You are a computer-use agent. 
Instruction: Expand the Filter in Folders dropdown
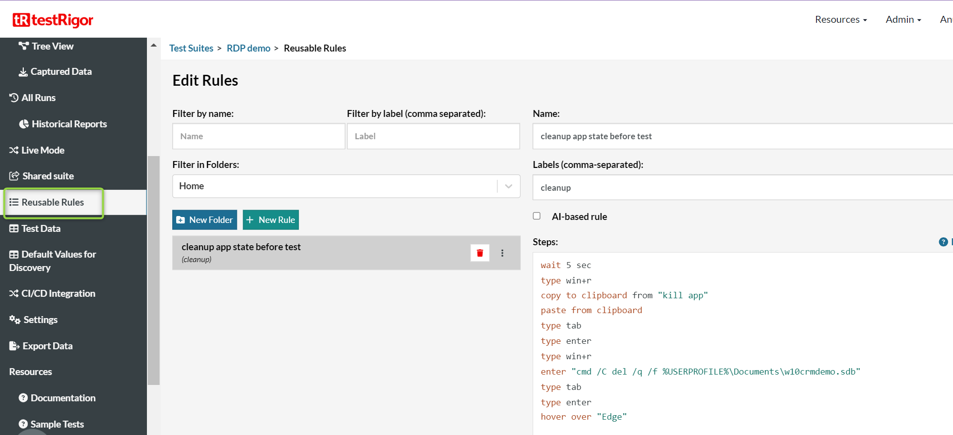pos(508,186)
